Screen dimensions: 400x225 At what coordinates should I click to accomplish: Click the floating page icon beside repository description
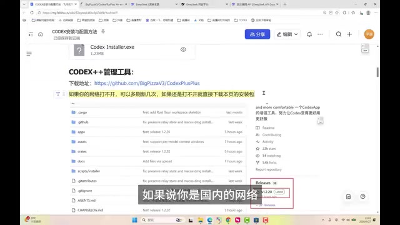click(321, 121)
